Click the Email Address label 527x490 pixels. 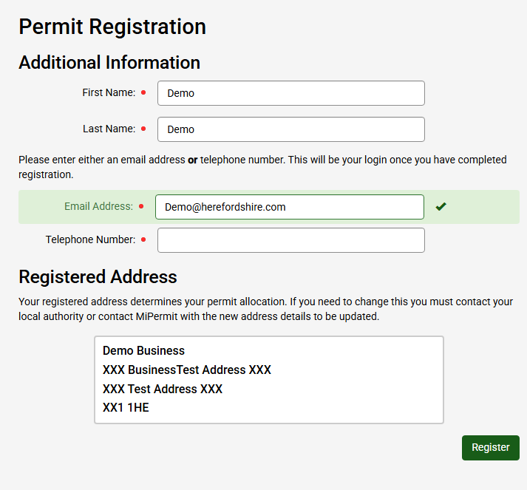click(x=98, y=207)
